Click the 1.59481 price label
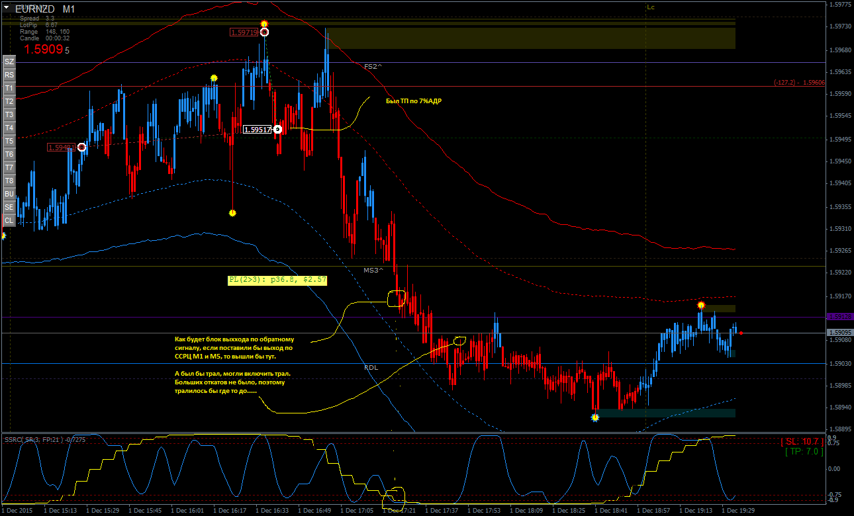854x516 pixels. 62,147
